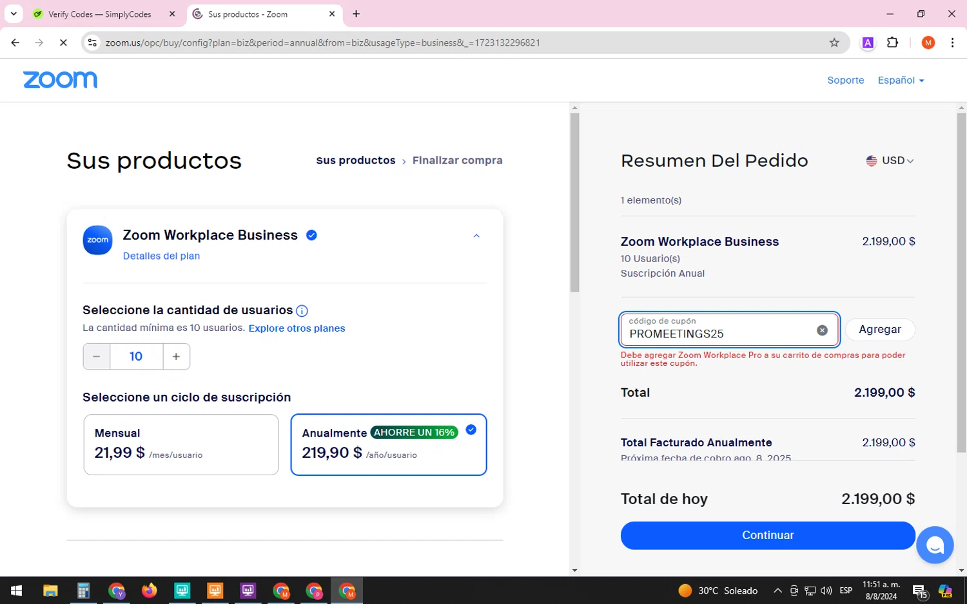
Task: Open the Detalles del plan link
Action: click(x=161, y=256)
